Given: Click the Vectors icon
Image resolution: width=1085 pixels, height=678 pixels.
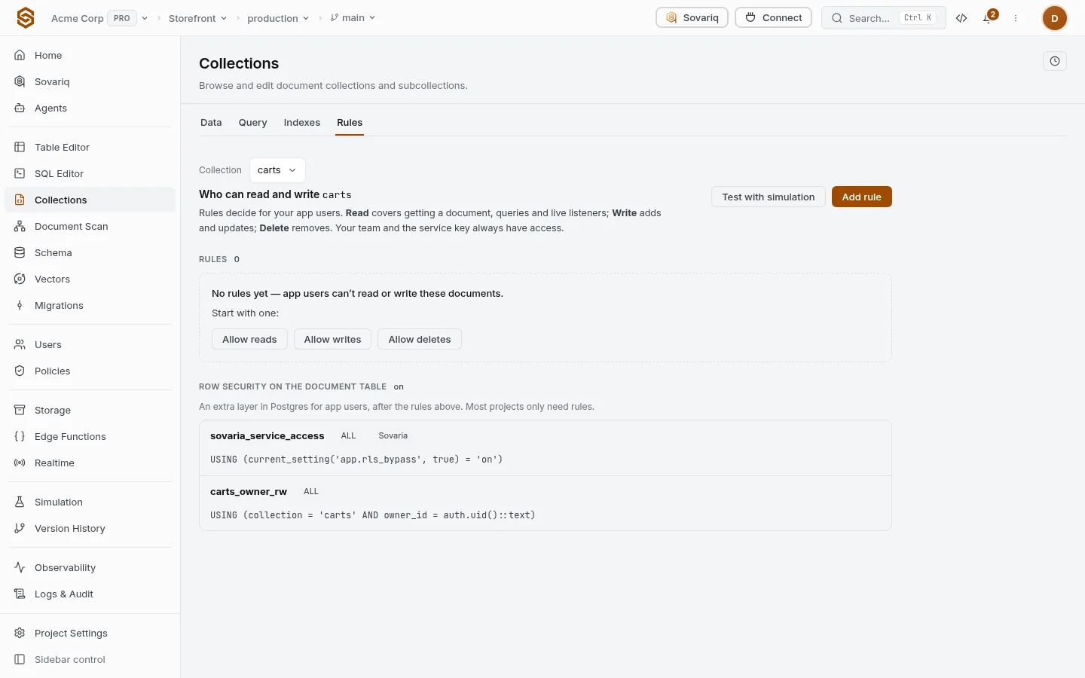Looking at the screenshot, I should point(20,279).
